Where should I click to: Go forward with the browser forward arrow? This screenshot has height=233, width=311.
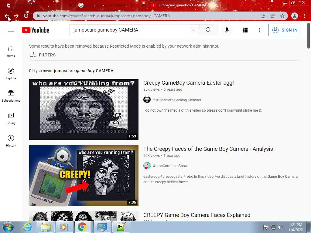pyautogui.click(x=16, y=16)
